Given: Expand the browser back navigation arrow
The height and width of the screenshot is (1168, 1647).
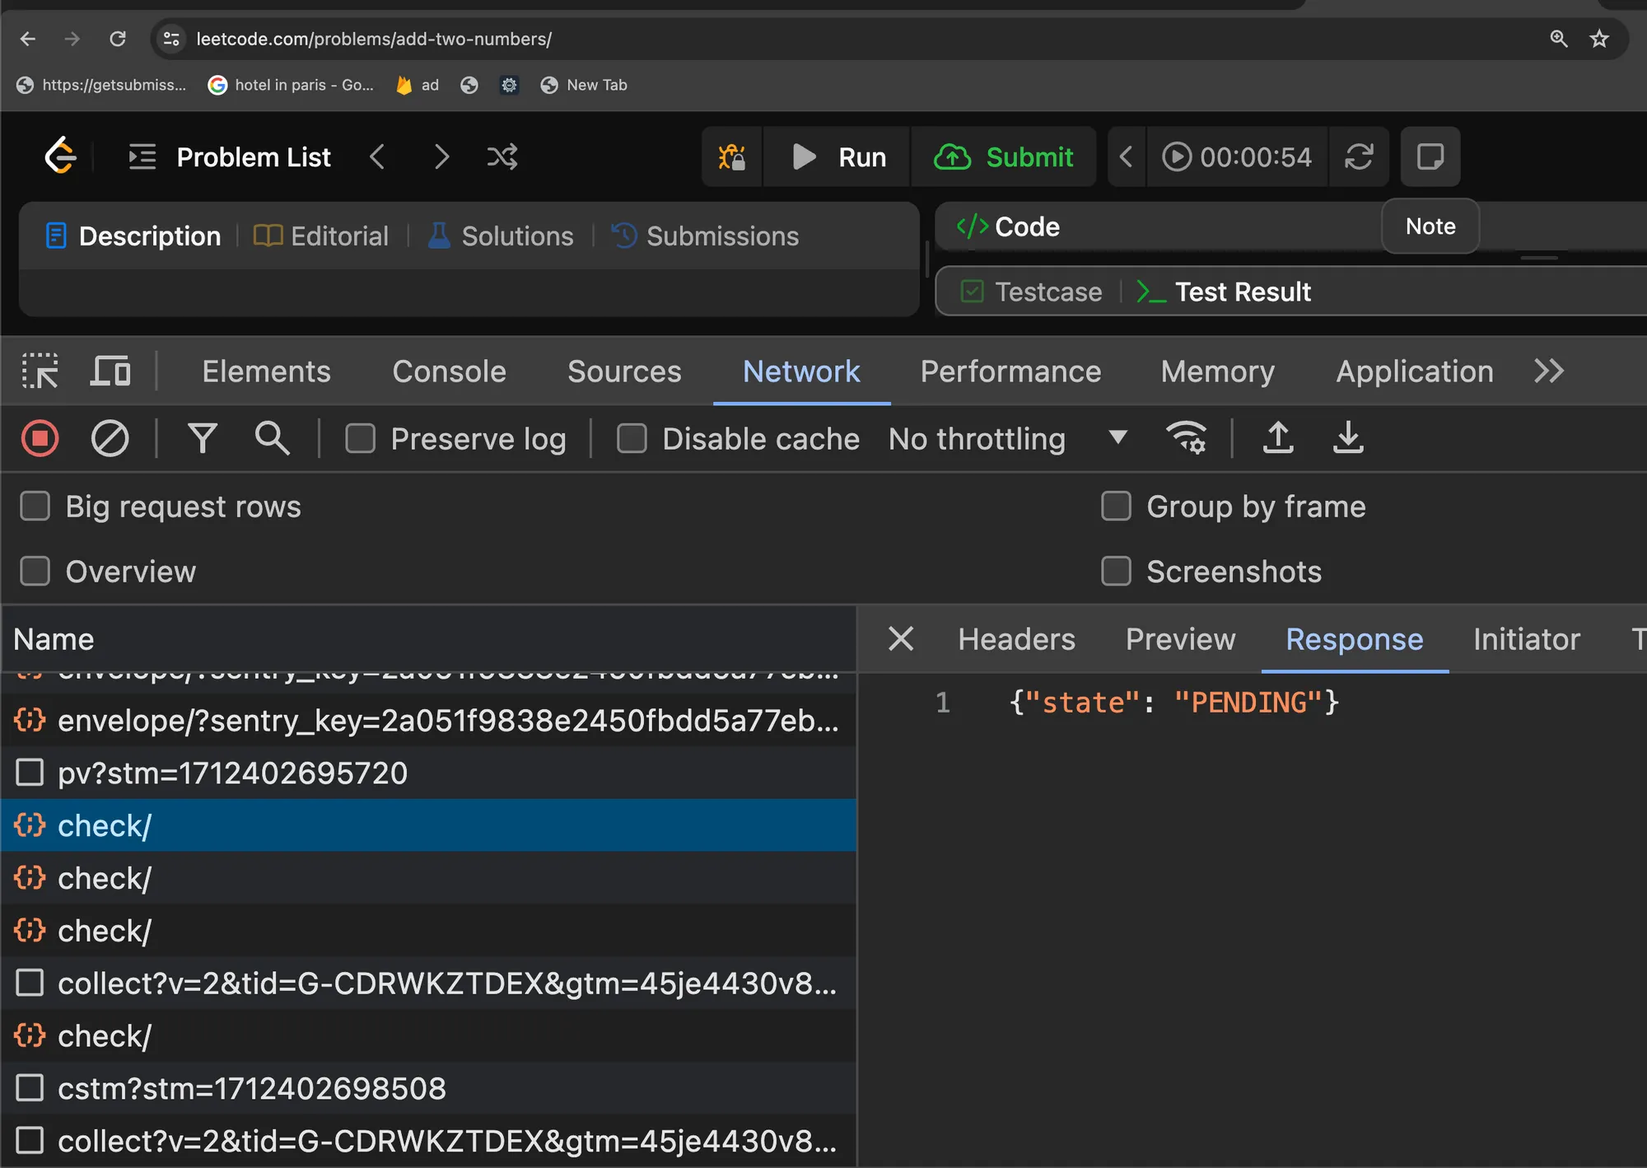Looking at the screenshot, I should [x=28, y=38].
